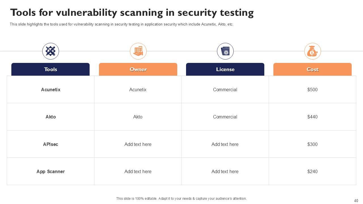The image size is (363, 204).
Task: Click the orange building owner icon
Action: coord(138,51)
